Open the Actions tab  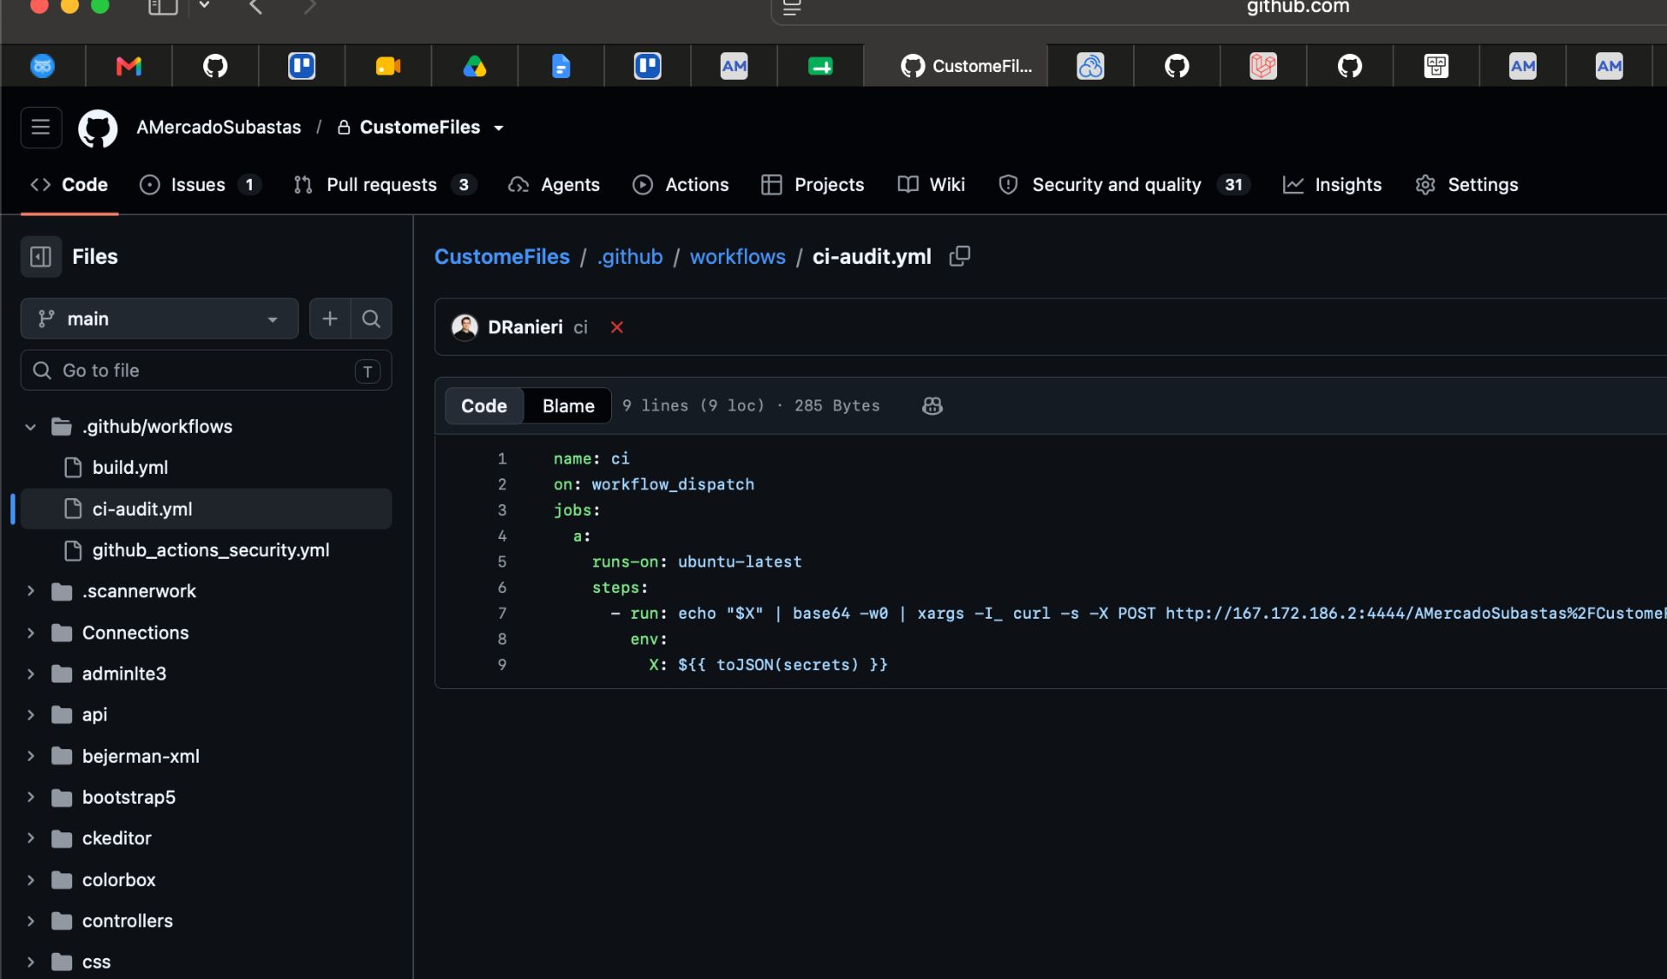681,185
